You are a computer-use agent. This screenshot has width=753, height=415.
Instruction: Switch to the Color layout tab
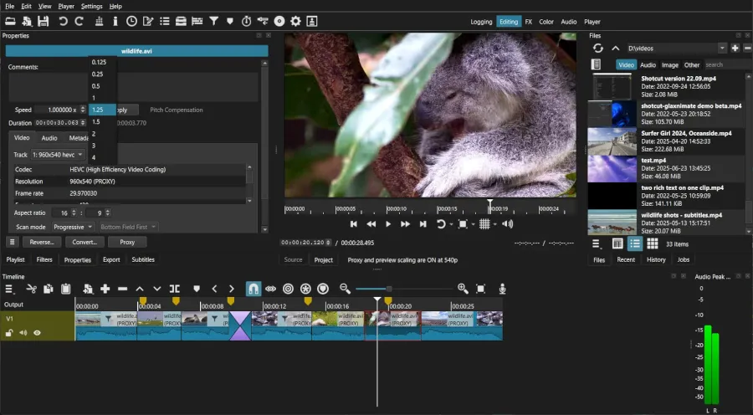tap(546, 21)
